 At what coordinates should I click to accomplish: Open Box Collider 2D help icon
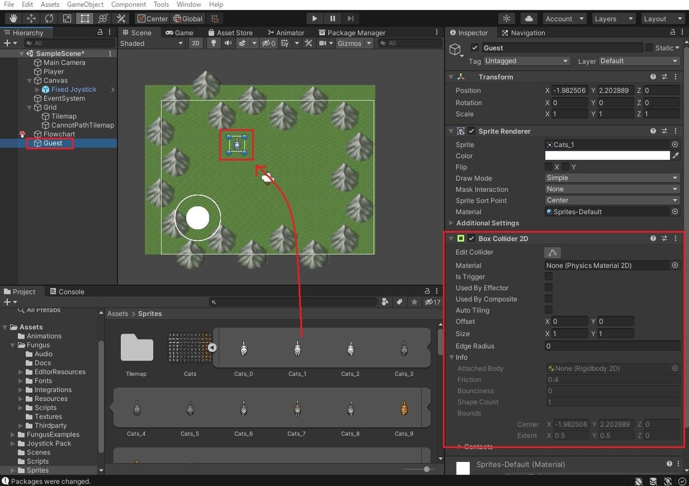click(653, 238)
